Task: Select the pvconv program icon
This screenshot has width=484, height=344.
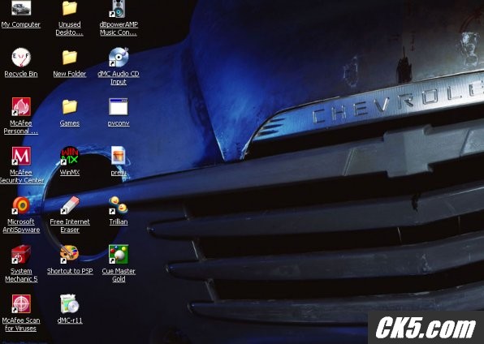Action: pyautogui.click(x=119, y=107)
